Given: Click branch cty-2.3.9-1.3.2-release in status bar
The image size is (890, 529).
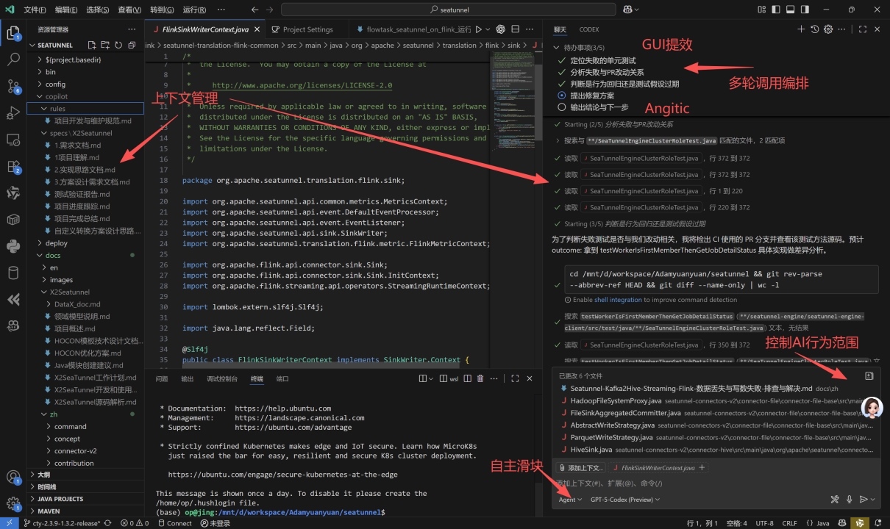Looking at the screenshot, I should click(63, 523).
